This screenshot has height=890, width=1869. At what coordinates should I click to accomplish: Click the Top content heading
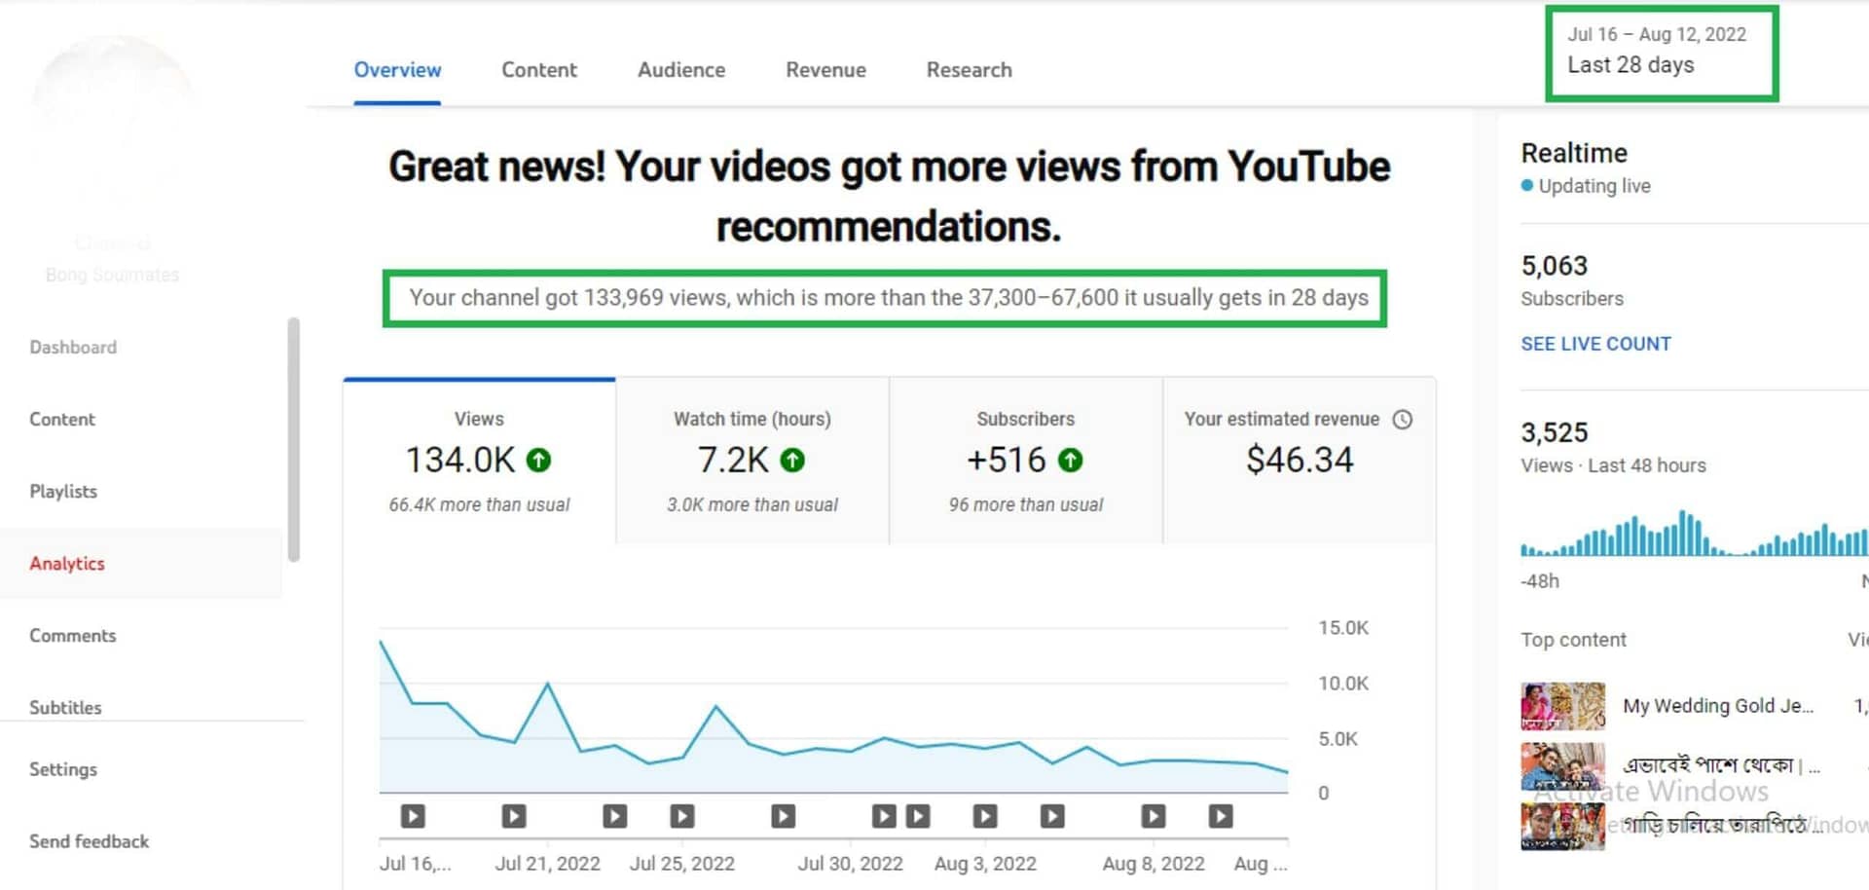click(1573, 640)
